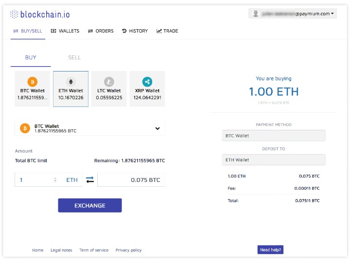Select the ETH Wallet Ethereum icon card
The width and height of the screenshot is (350, 267).
[71, 89]
